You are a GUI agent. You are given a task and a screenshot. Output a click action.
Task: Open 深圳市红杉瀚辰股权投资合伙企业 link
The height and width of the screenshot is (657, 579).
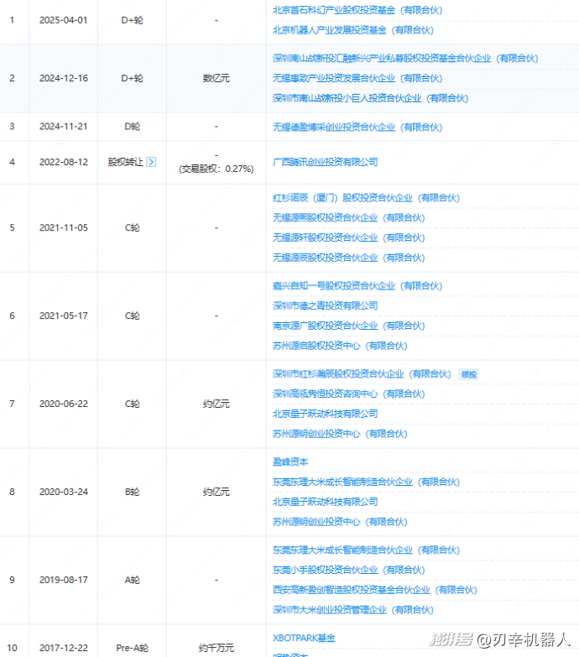(x=362, y=373)
